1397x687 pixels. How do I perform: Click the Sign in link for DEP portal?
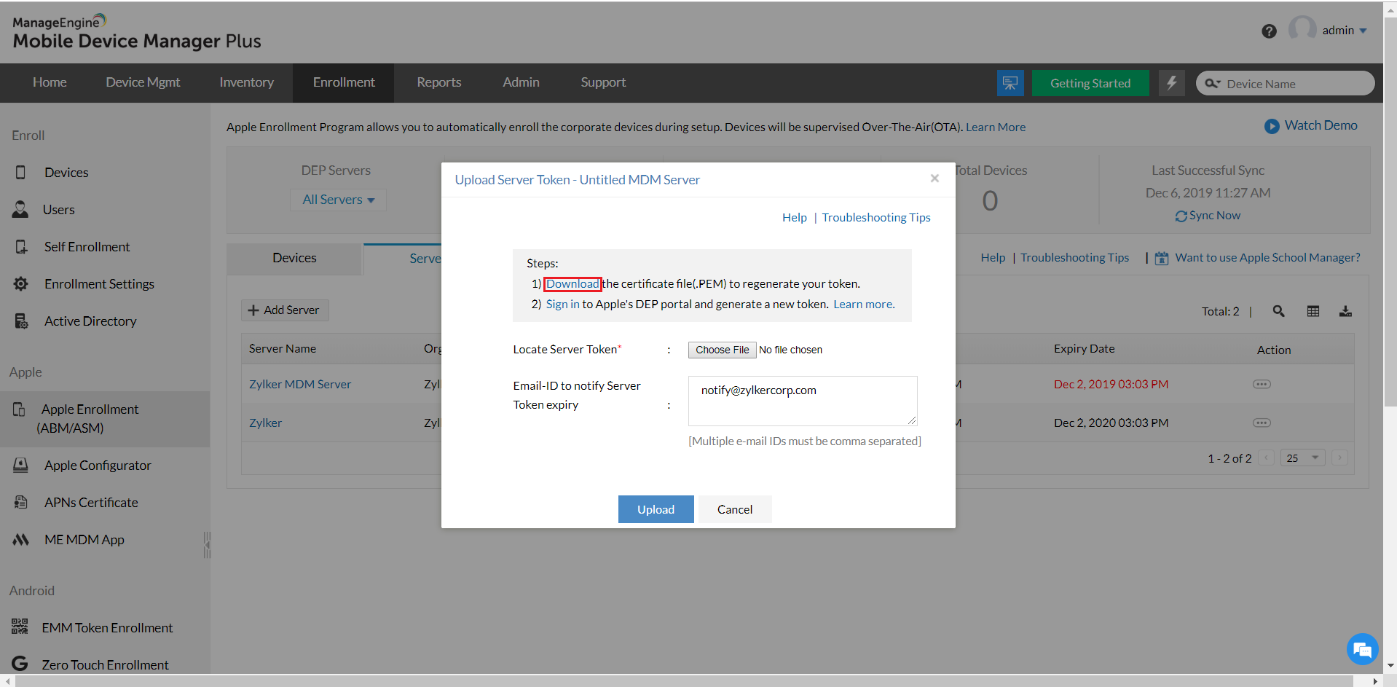(562, 305)
